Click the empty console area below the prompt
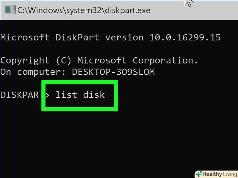238x178 pixels. click(x=119, y=140)
